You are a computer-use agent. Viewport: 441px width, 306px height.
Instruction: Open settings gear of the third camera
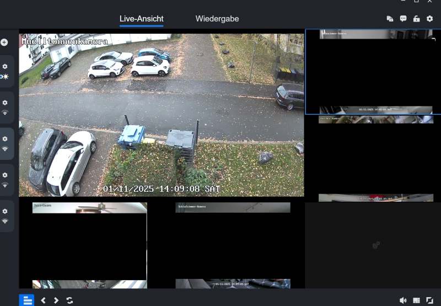(x=5, y=139)
